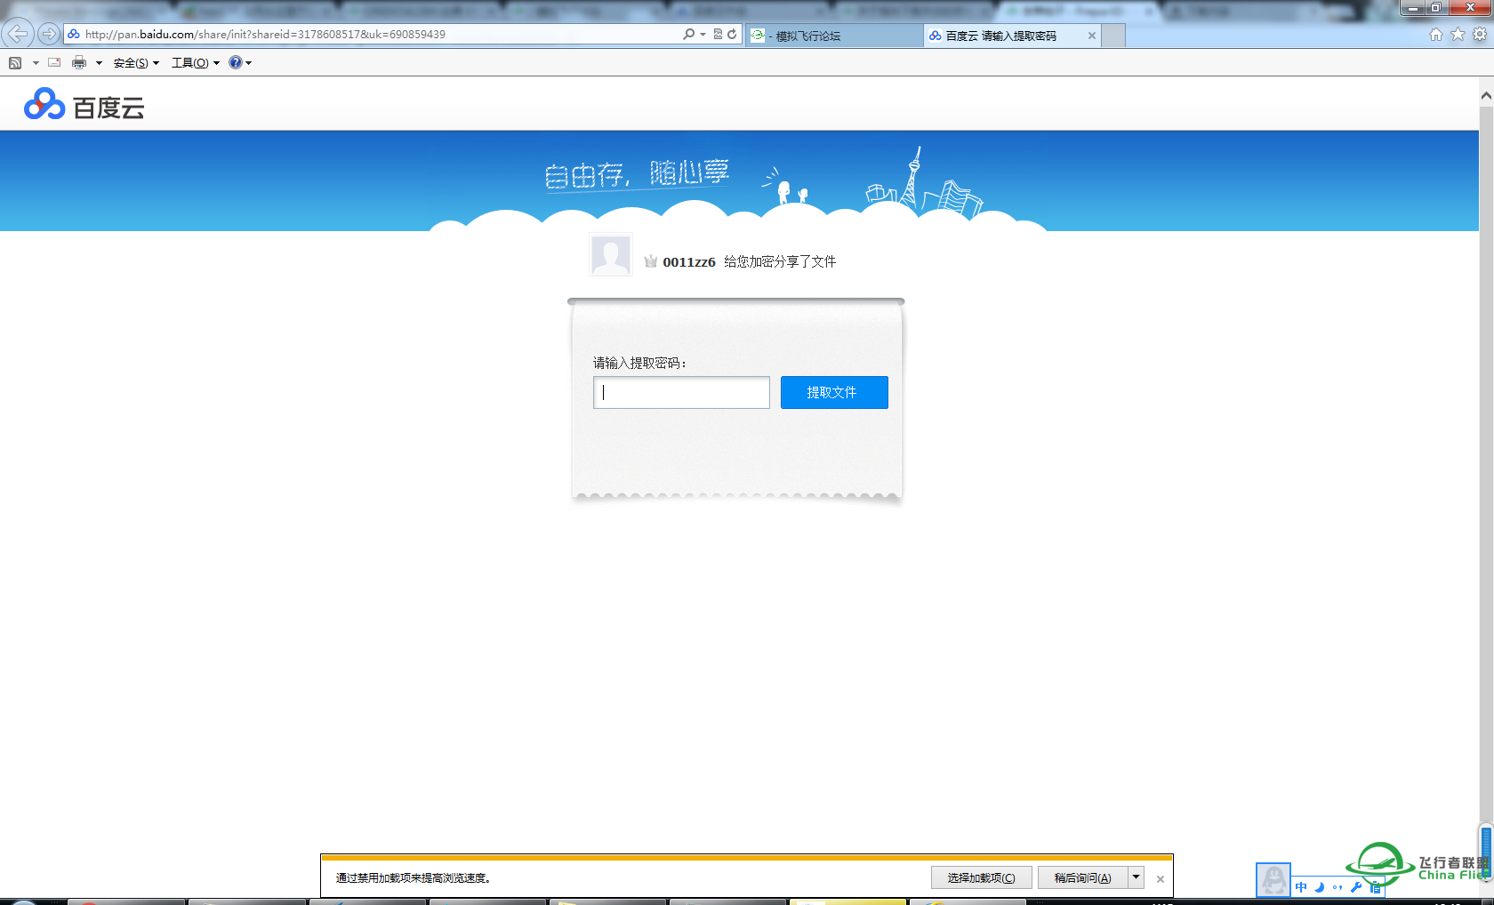Click the refresh icon in address bar
The width and height of the screenshot is (1494, 905).
click(x=732, y=35)
